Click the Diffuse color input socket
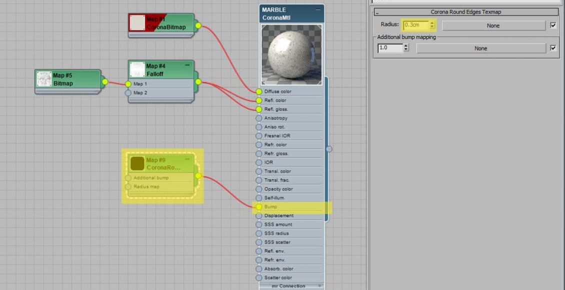Screen dimensions: 565x290 [258, 91]
